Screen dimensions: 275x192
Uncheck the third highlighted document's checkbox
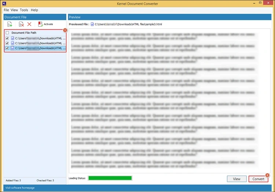point(7,48)
